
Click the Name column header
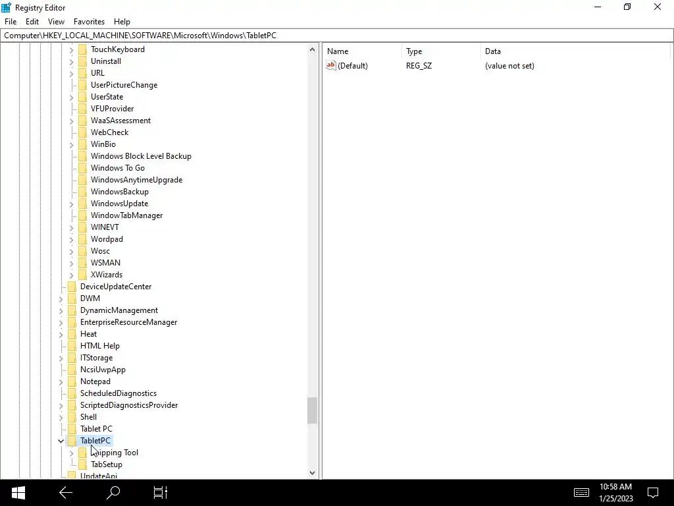[x=362, y=51]
